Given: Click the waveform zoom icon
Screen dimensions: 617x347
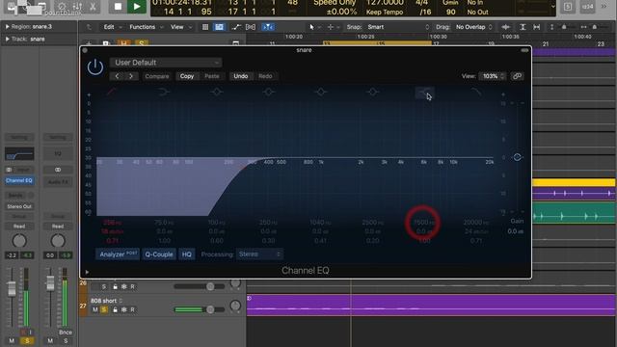Looking at the screenshot, I should [506, 27].
